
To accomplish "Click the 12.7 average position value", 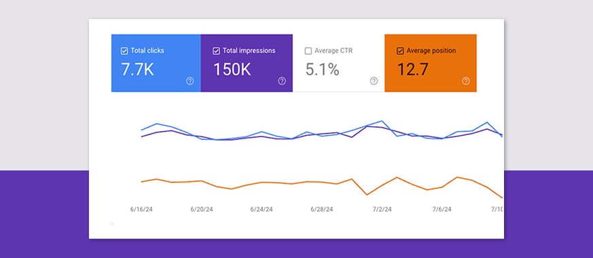I will click(x=412, y=69).
